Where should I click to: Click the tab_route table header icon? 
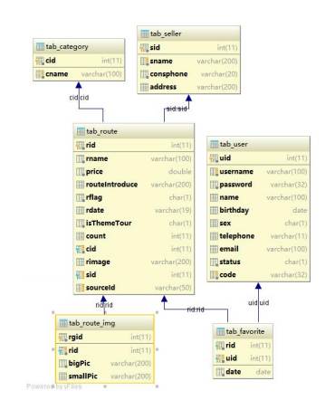[x=81, y=131]
